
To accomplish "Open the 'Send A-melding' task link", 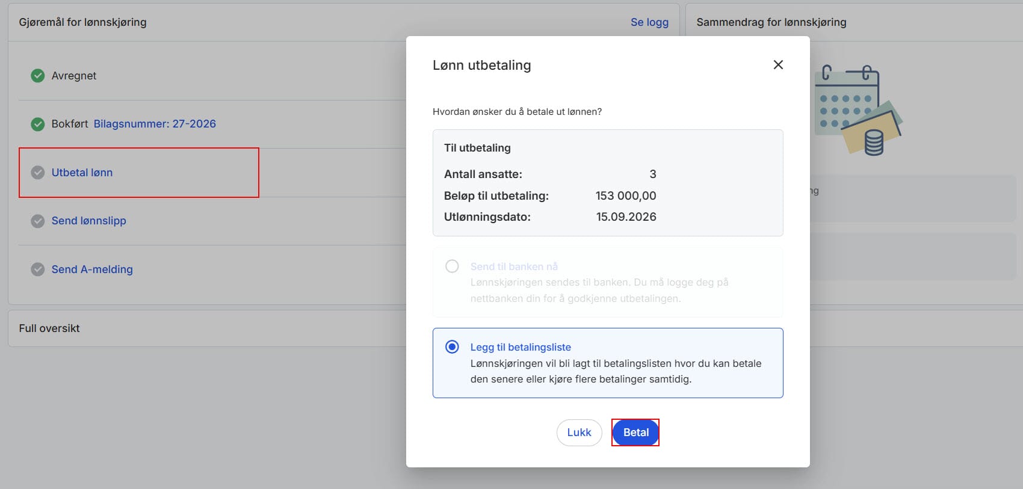I will click(92, 269).
